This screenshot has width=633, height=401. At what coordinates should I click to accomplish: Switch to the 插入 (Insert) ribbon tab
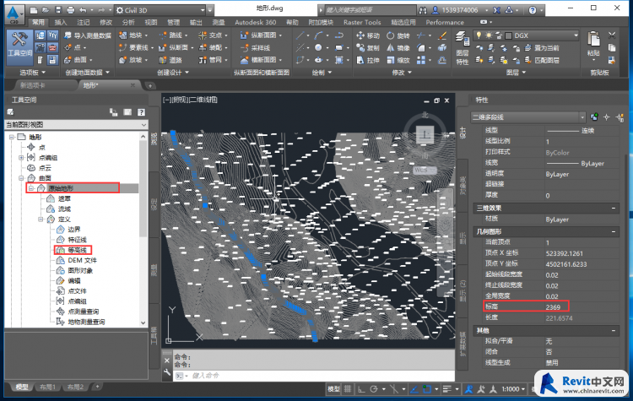pos(61,22)
